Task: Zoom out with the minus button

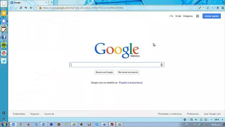Action: 211,120
